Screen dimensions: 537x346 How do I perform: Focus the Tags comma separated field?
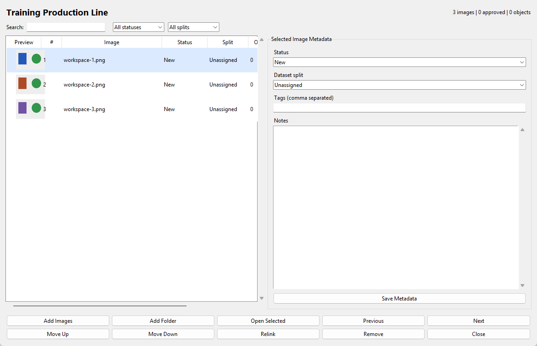tap(399, 107)
